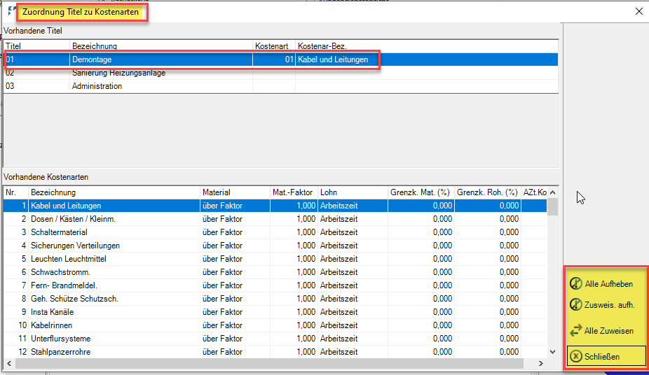
Task: Select the Demontage title row
Action: (92, 59)
